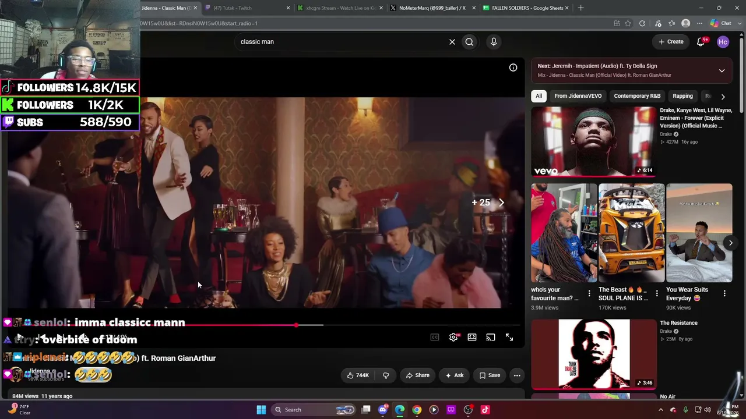The image size is (746, 419).
Task: Save the video to a playlist
Action: [490, 375]
